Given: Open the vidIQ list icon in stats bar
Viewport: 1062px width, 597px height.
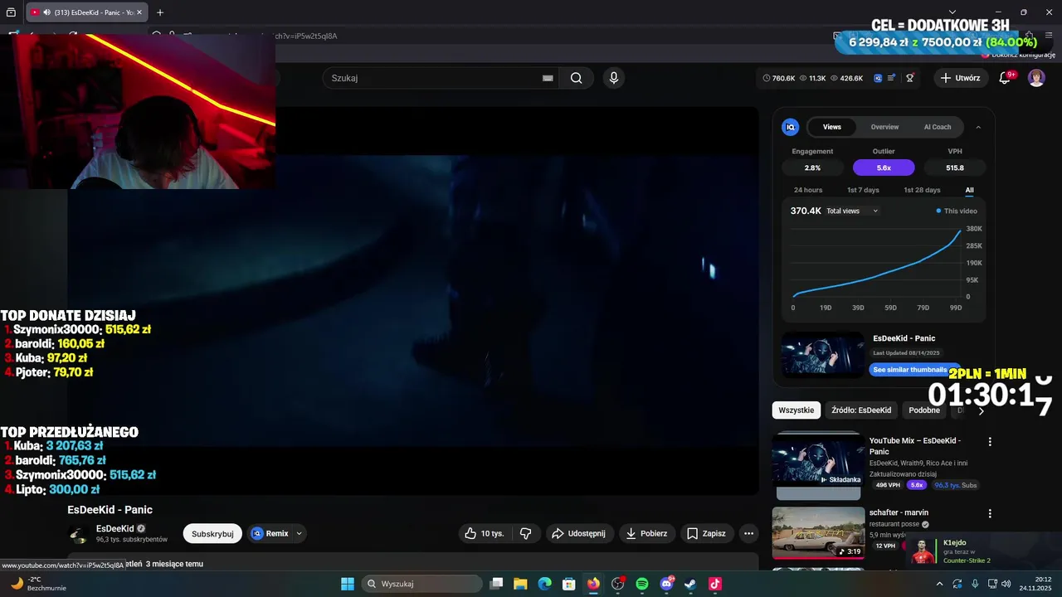Looking at the screenshot, I should 892,78.
